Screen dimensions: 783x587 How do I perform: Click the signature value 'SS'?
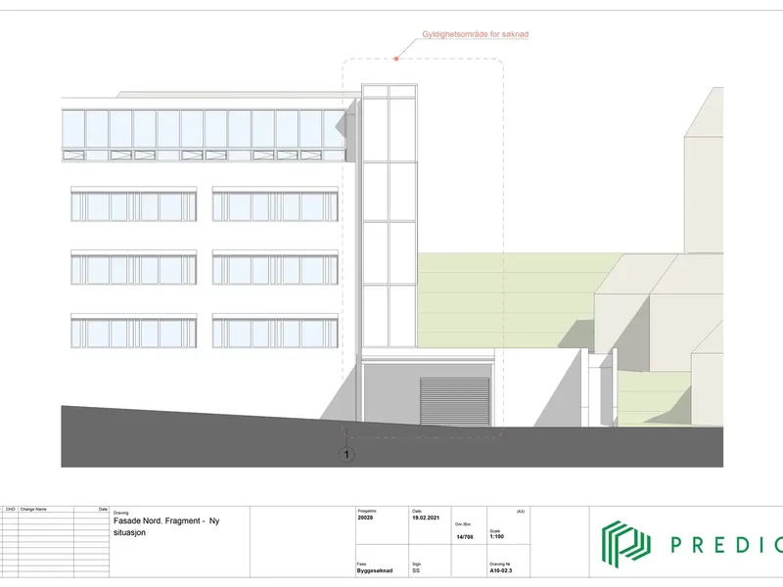[x=416, y=570]
